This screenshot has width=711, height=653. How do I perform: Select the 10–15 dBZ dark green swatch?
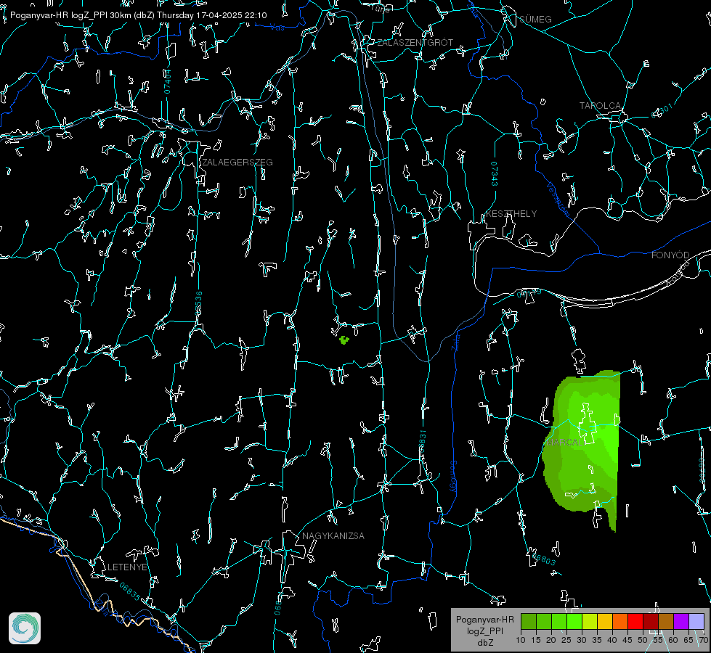point(529,621)
